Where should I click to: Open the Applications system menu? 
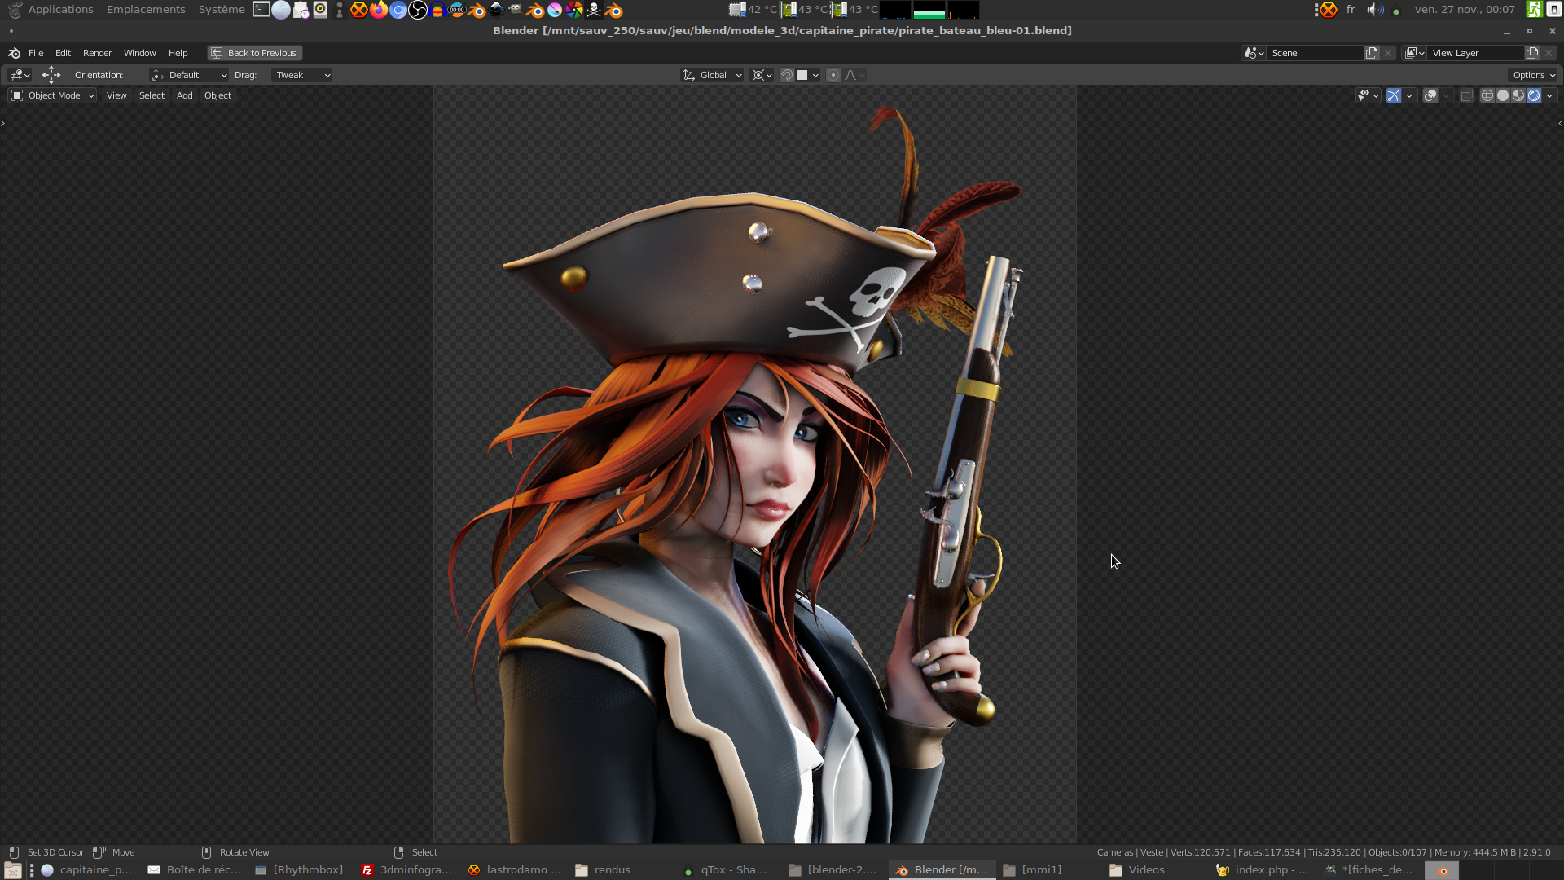coord(60,10)
